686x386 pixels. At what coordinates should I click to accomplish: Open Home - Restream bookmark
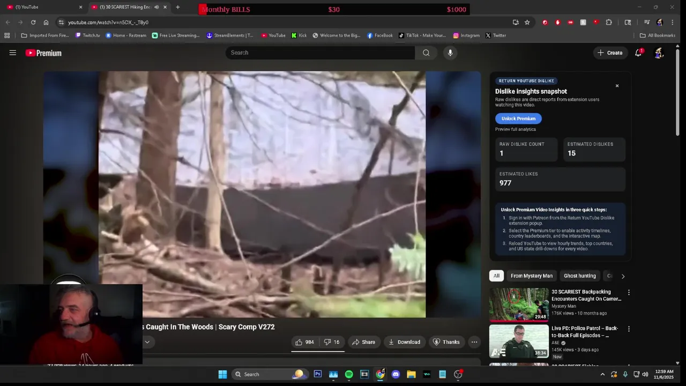pyautogui.click(x=126, y=35)
